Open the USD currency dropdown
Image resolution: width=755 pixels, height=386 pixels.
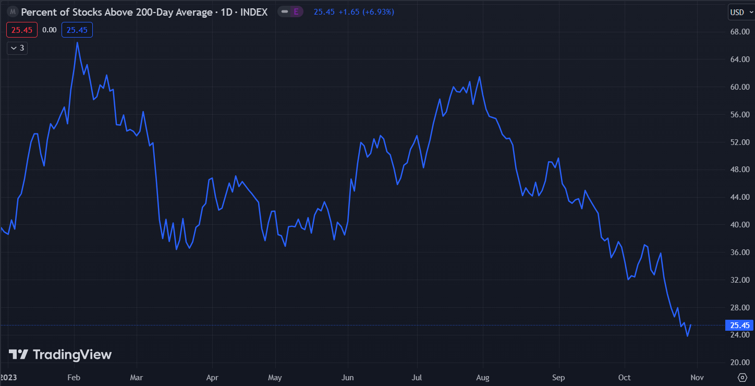pyautogui.click(x=741, y=13)
